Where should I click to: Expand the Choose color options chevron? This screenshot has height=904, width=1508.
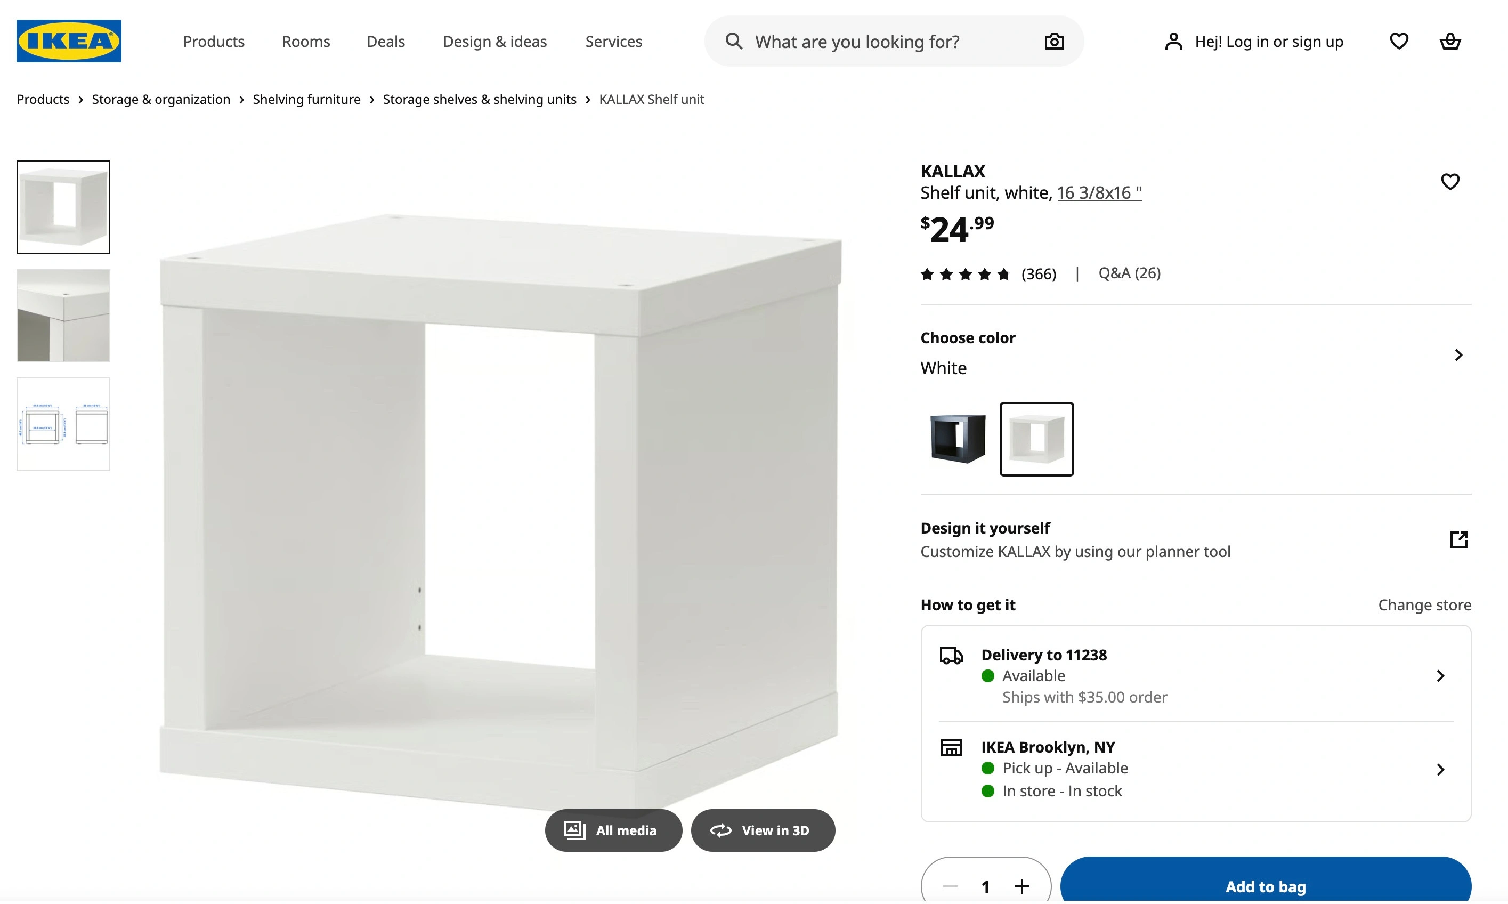pyautogui.click(x=1458, y=355)
